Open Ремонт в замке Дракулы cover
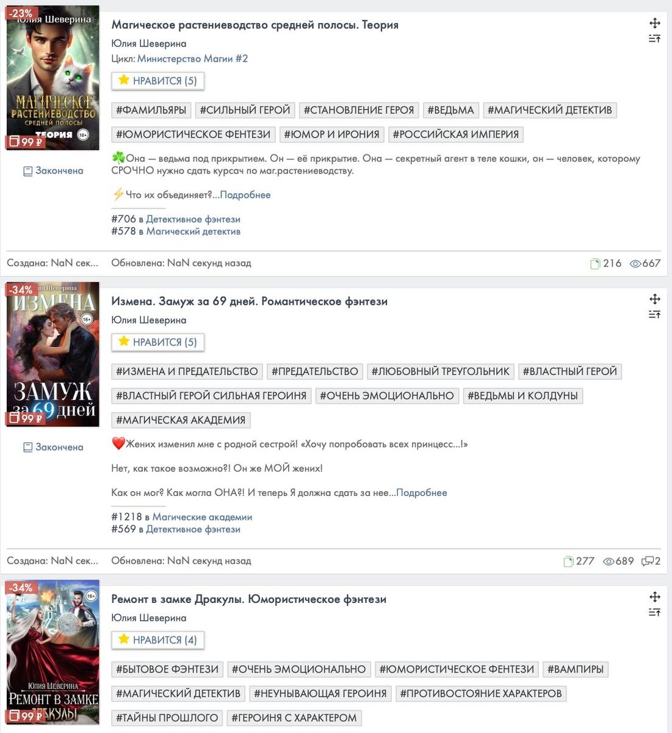 point(52,652)
